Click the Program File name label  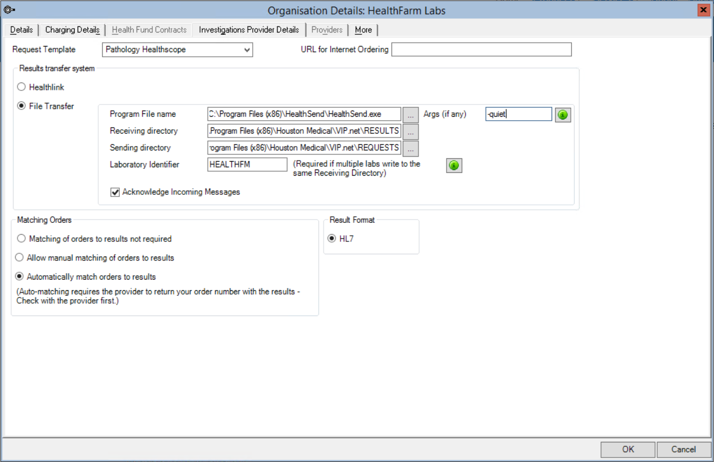coord(143,114)
